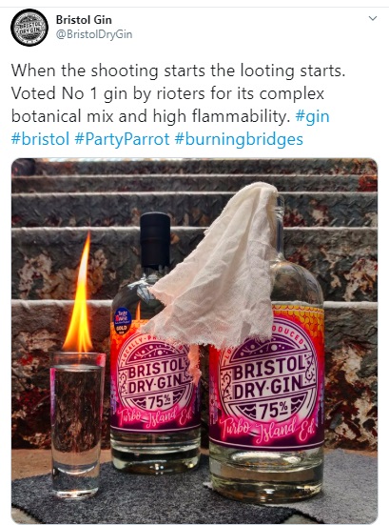Click Turbo Island Ed. text on right bottle
The image size is (389, 525).
(267, 432)
